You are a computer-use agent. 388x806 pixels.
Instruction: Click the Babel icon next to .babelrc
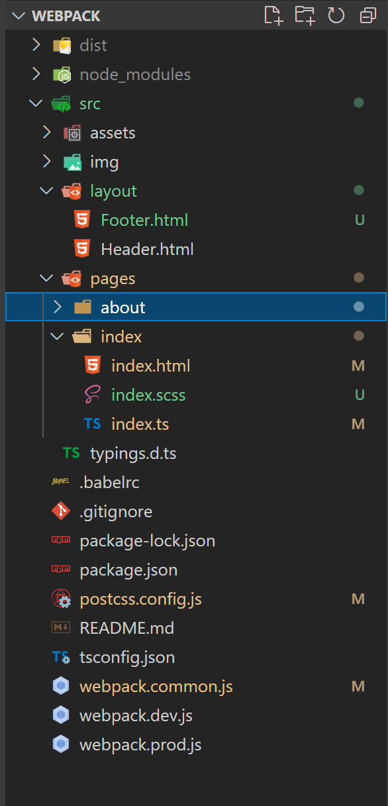coord(60,482)
